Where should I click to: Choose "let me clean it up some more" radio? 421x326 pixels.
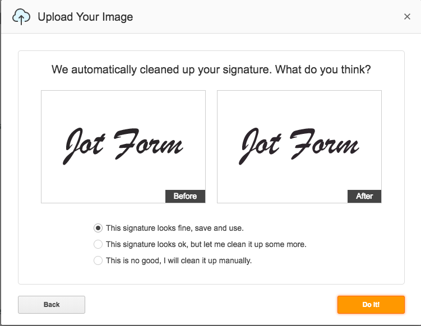pyautogui.click(x=98, y=244)
